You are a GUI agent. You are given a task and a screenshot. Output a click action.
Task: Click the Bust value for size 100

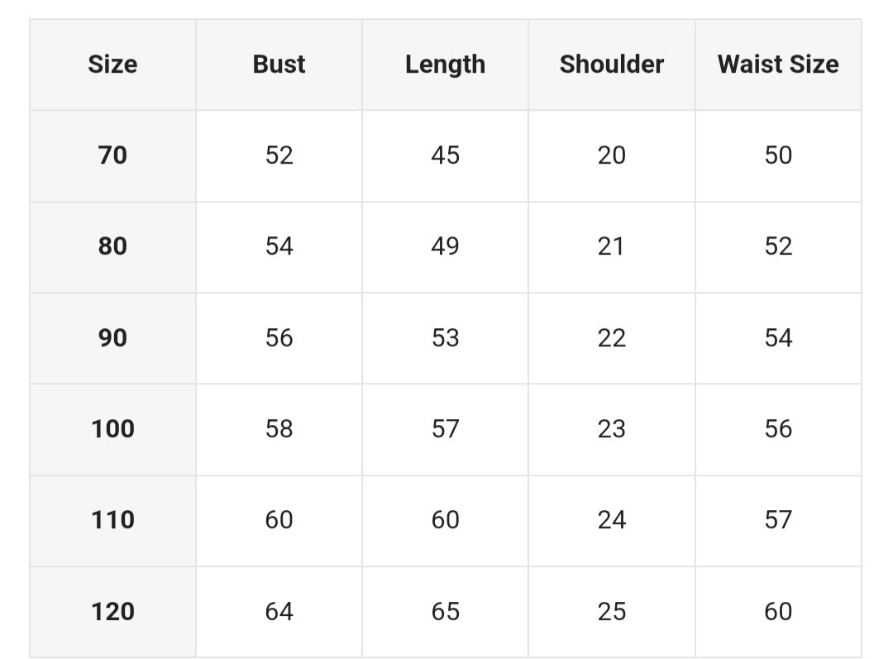point(279,429)
